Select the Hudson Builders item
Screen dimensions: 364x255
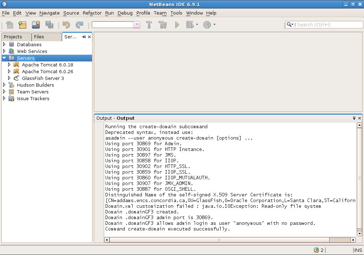(35, 85)
